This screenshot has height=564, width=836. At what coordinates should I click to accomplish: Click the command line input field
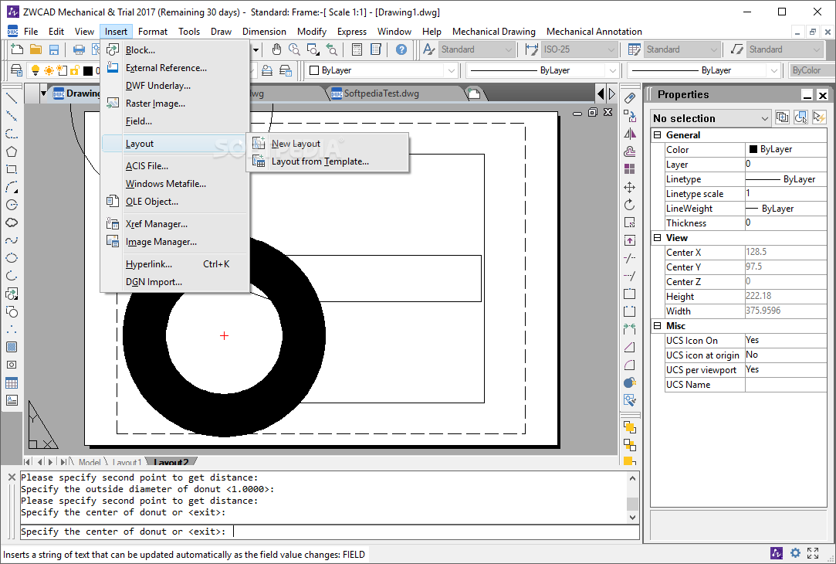point(330,532)
